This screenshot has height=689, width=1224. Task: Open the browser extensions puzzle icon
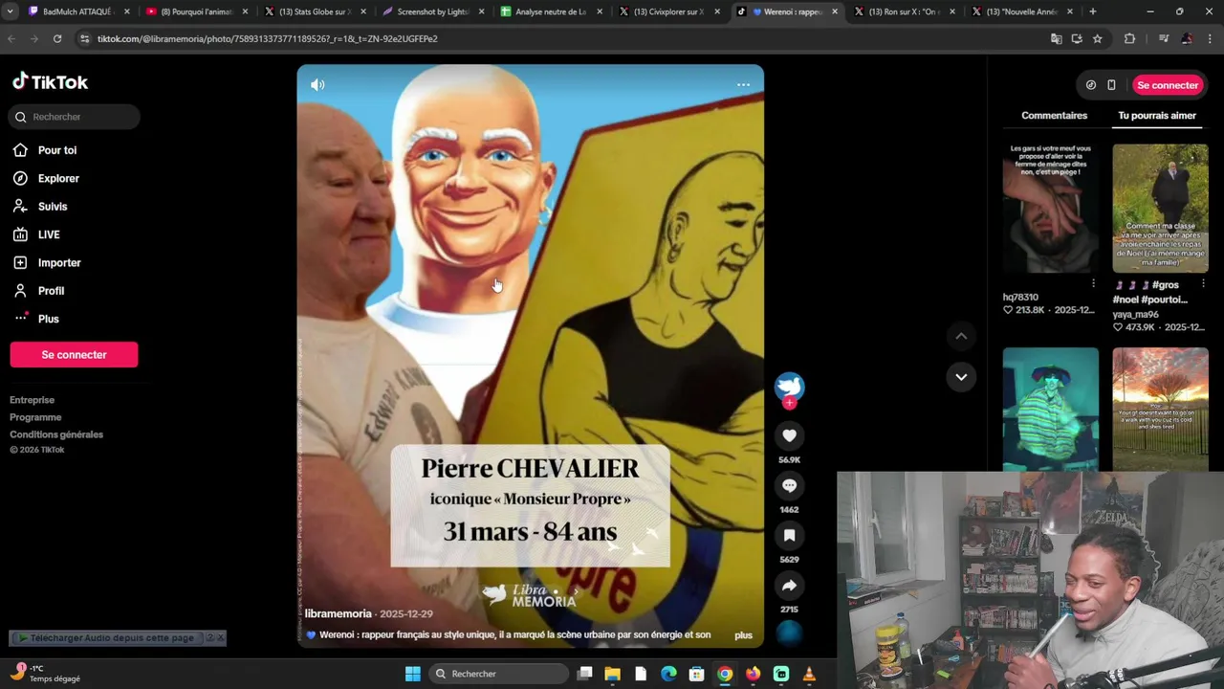(x=1129, y=38)
